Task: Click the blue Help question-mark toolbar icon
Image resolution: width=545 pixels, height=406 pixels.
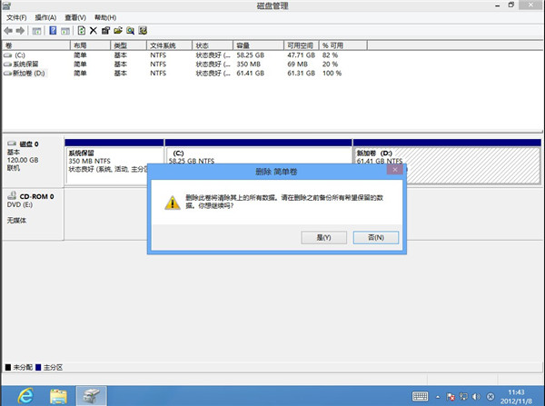Action: point(53,30)
